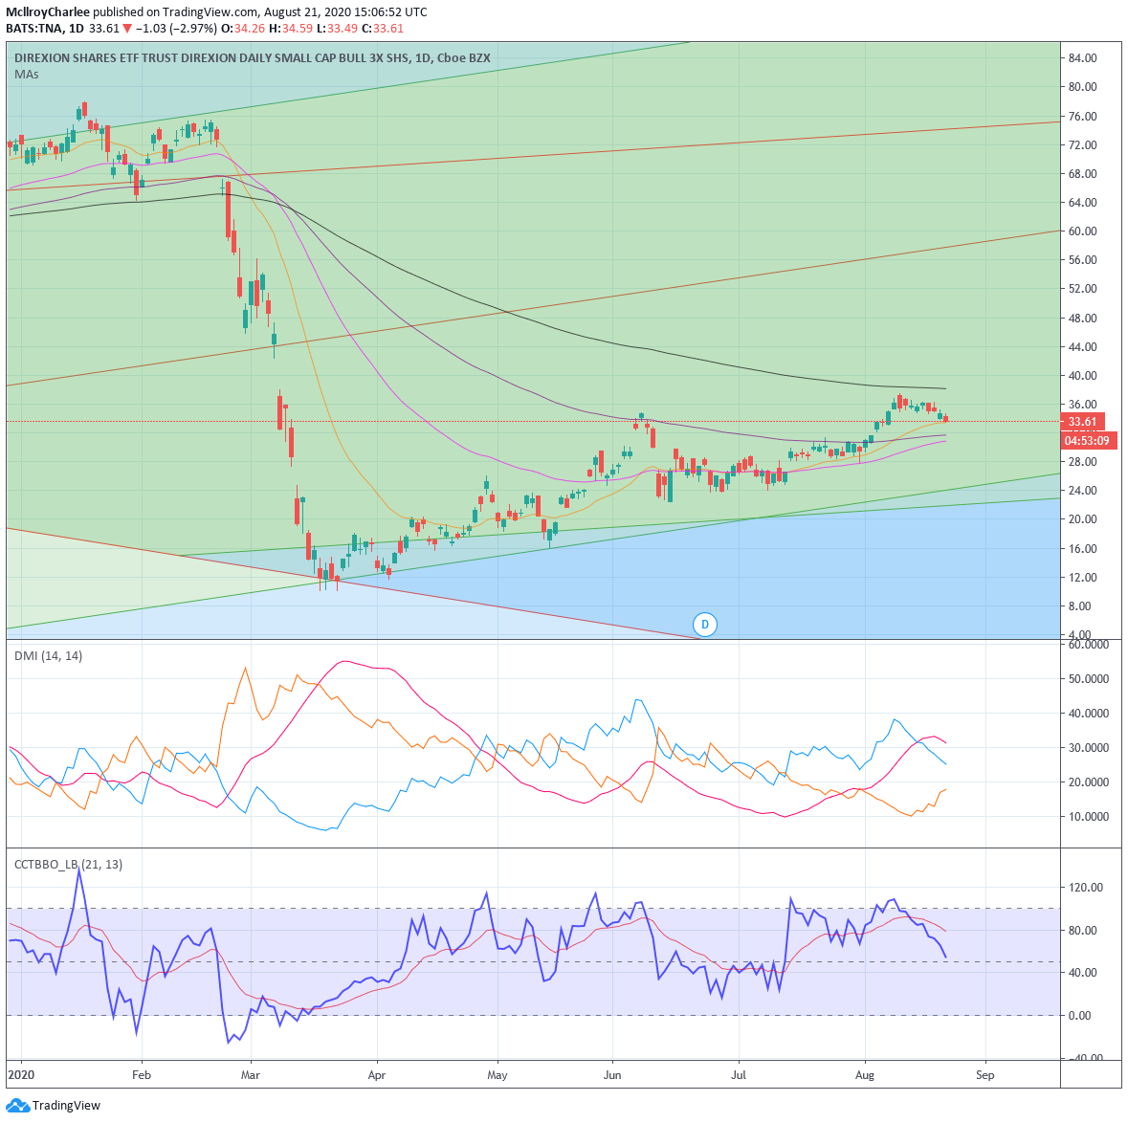
Task: Click the Jun label on the time axis
Action: click(x=612, y=1075)
